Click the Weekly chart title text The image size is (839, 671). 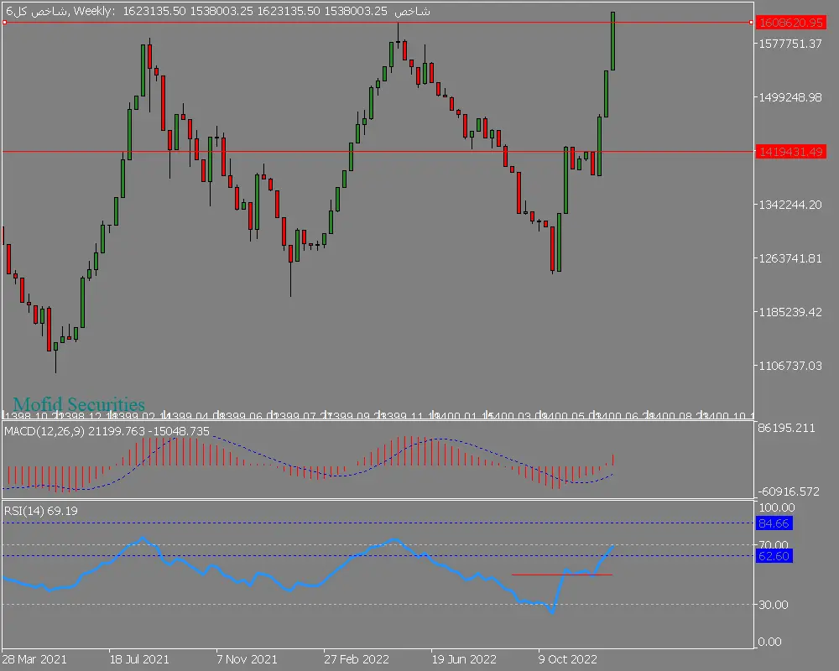[x=94, y=11]
